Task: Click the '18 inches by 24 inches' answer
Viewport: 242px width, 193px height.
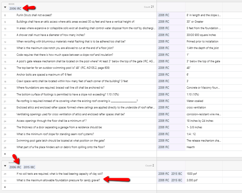Action: (x=200, y=121)
